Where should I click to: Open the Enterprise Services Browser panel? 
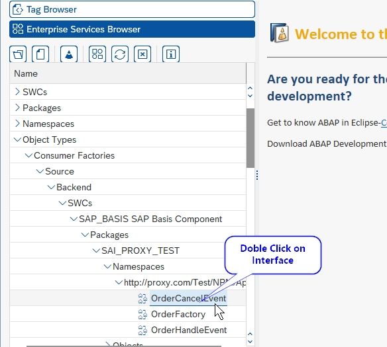click(x=132, y=29)
